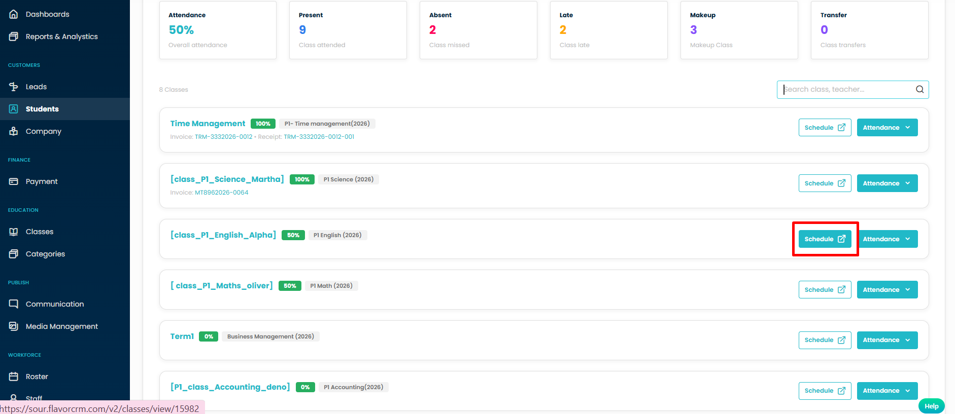Open the [ class_P1_Maths_oliver] link
The height and width of the screenshot is (414, 955).
coord(221,286)
